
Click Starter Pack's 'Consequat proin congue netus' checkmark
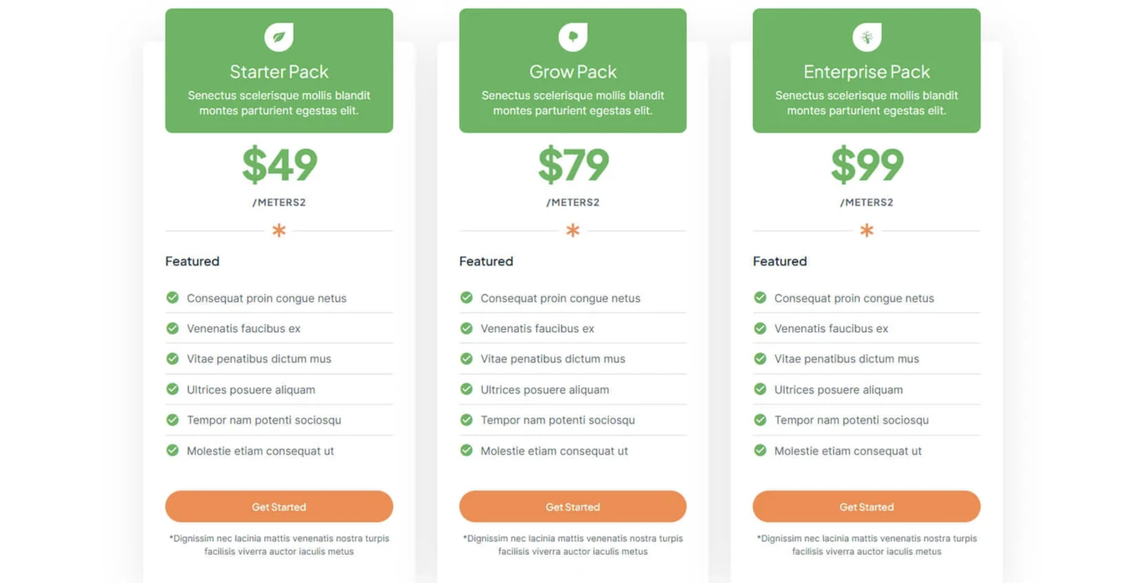tap(172, 297)
